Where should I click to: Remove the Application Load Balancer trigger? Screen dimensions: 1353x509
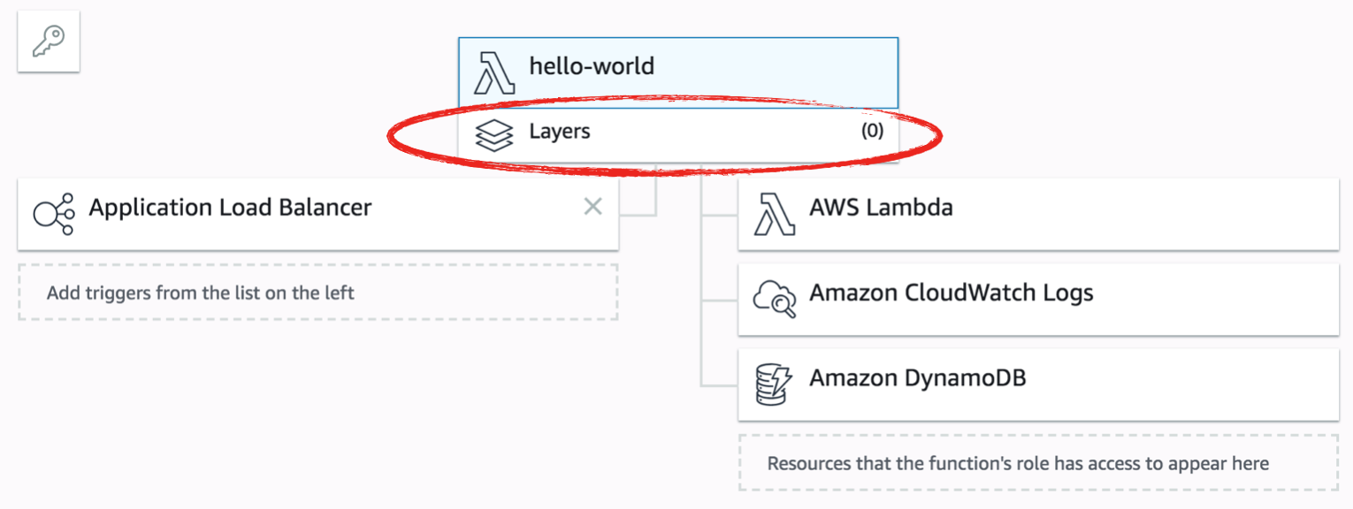click(592, 207)
